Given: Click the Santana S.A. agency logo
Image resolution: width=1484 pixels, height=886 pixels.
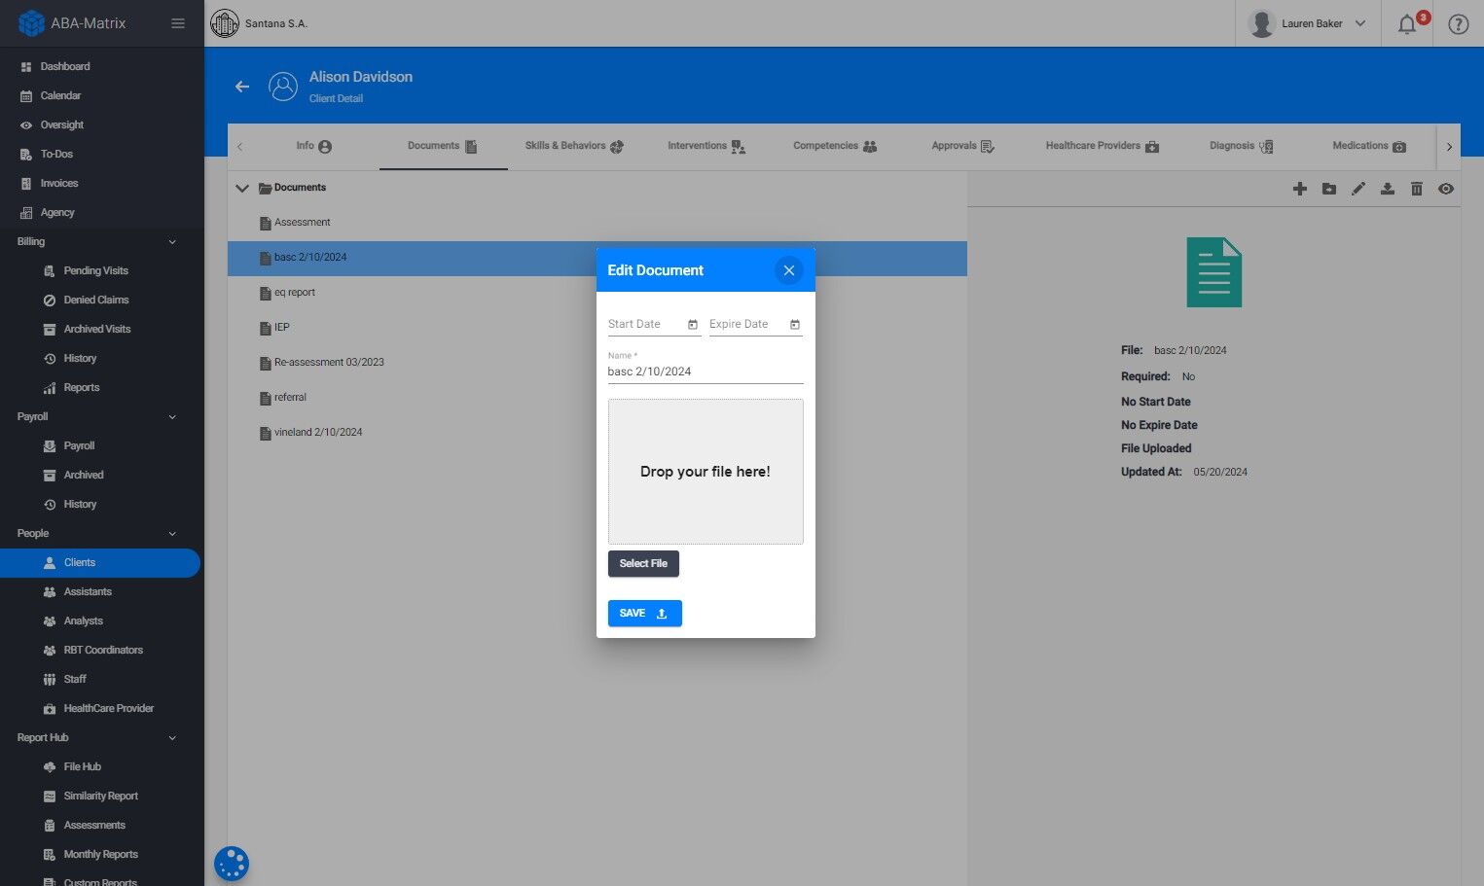Looking at the screenshot, I should pos(225,23).
